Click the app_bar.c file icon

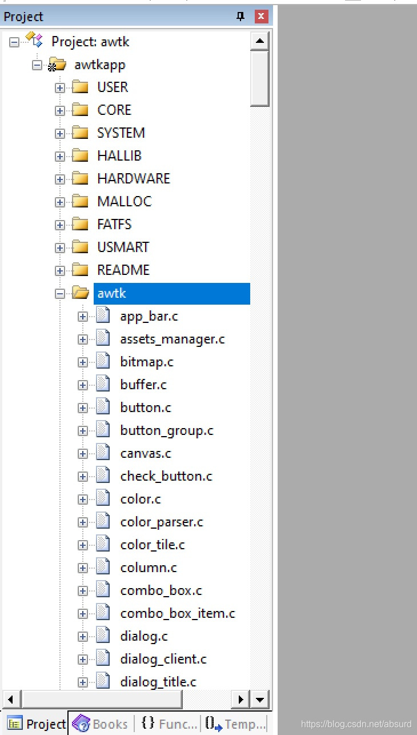[x=103, y=315]
